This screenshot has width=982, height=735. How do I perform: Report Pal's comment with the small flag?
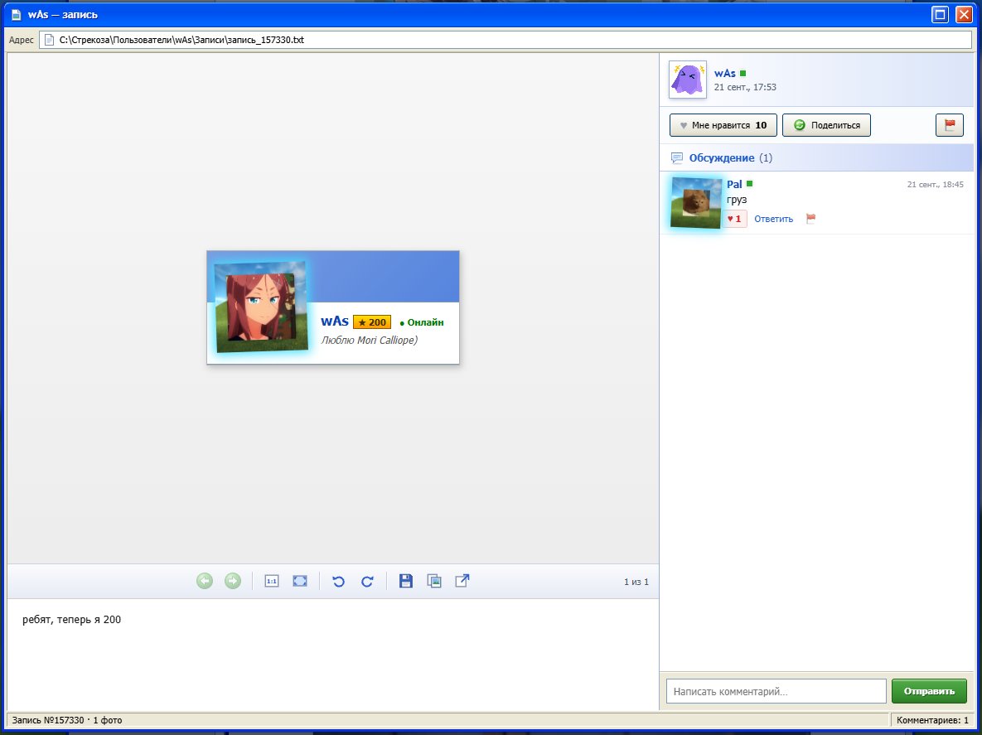(811, 219)
